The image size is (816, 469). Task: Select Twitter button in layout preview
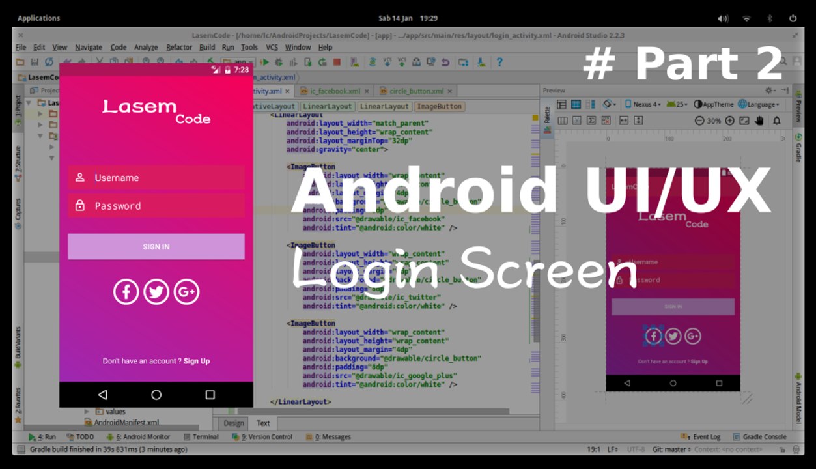[673, 336]
